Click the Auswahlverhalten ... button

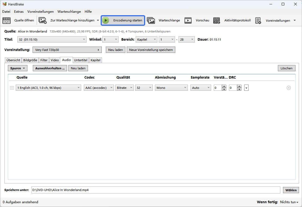pyautogui.click(x=50, y=68)
